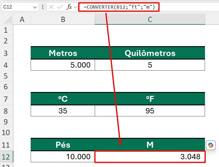Expand the Name Box dropdown arrow
Screen dimensions: 219x167
(x=35, y=7)
